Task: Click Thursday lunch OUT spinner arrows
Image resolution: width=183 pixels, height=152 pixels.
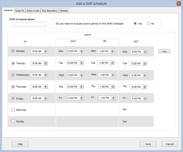Action: [x=81, y=87]
